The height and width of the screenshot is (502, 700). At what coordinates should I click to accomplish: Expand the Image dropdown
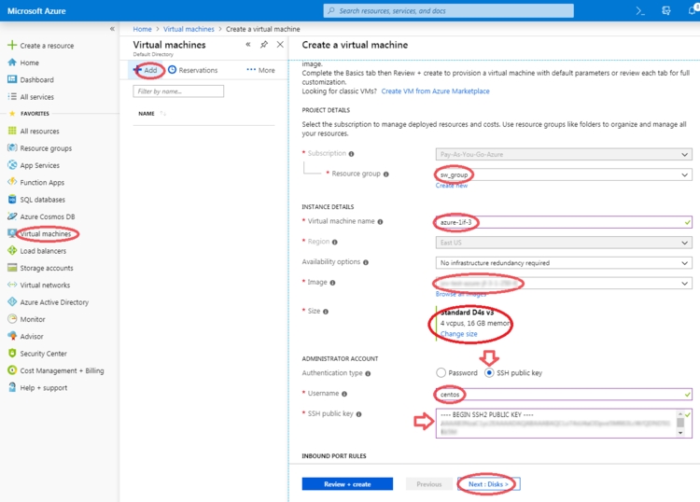click(x=684, y=284)
